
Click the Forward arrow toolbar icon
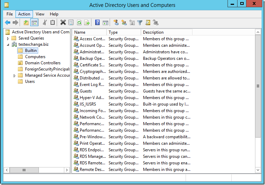[15, 22]
